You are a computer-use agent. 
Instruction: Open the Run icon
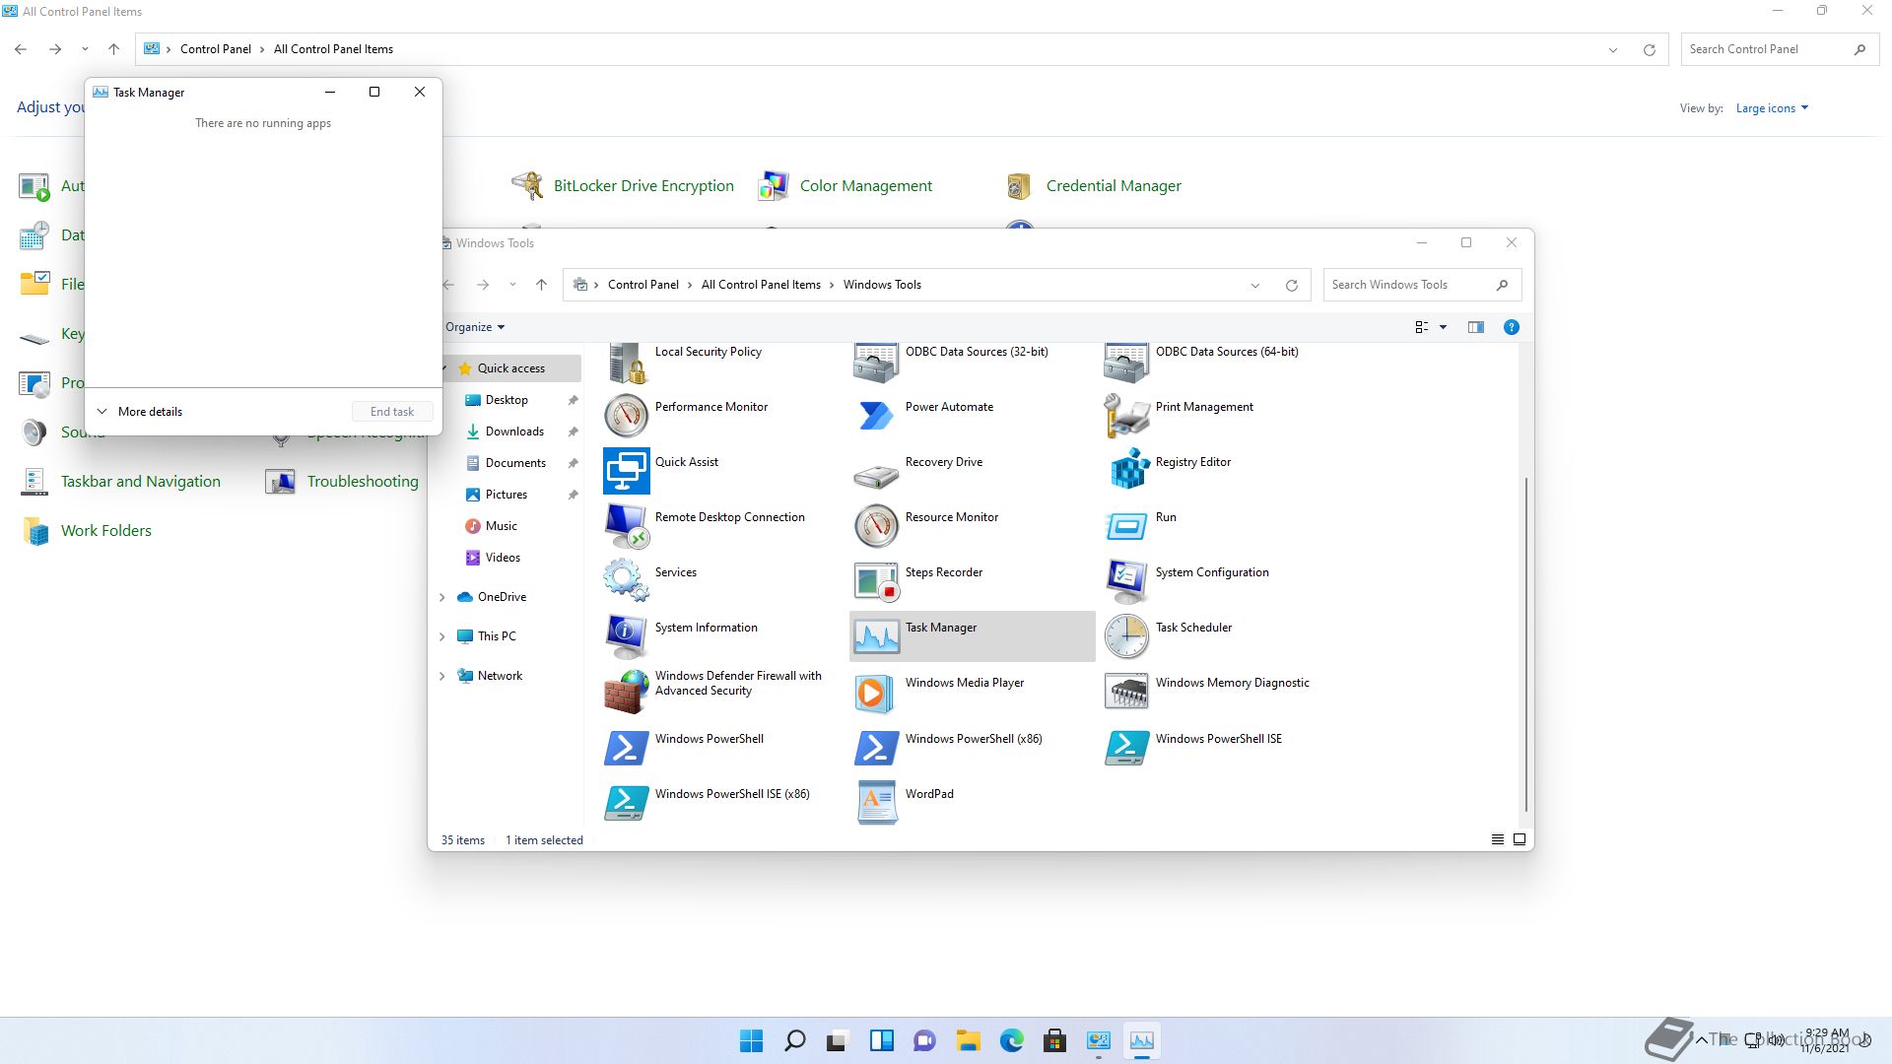point(1127,526)
